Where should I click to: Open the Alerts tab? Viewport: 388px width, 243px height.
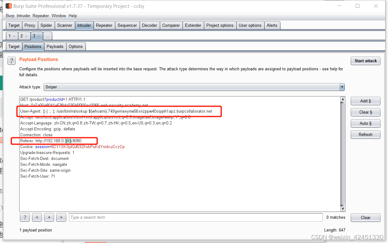coord(272,26)
